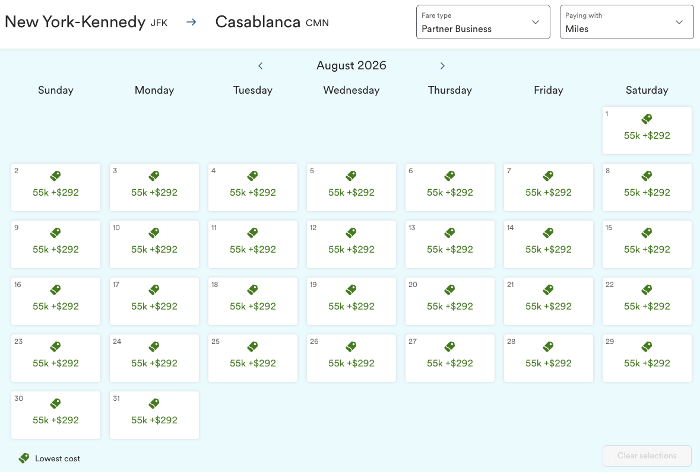This screenshot has height=472, width=700.
Task: Click the price tag icon on August 22
Action: 647,289
